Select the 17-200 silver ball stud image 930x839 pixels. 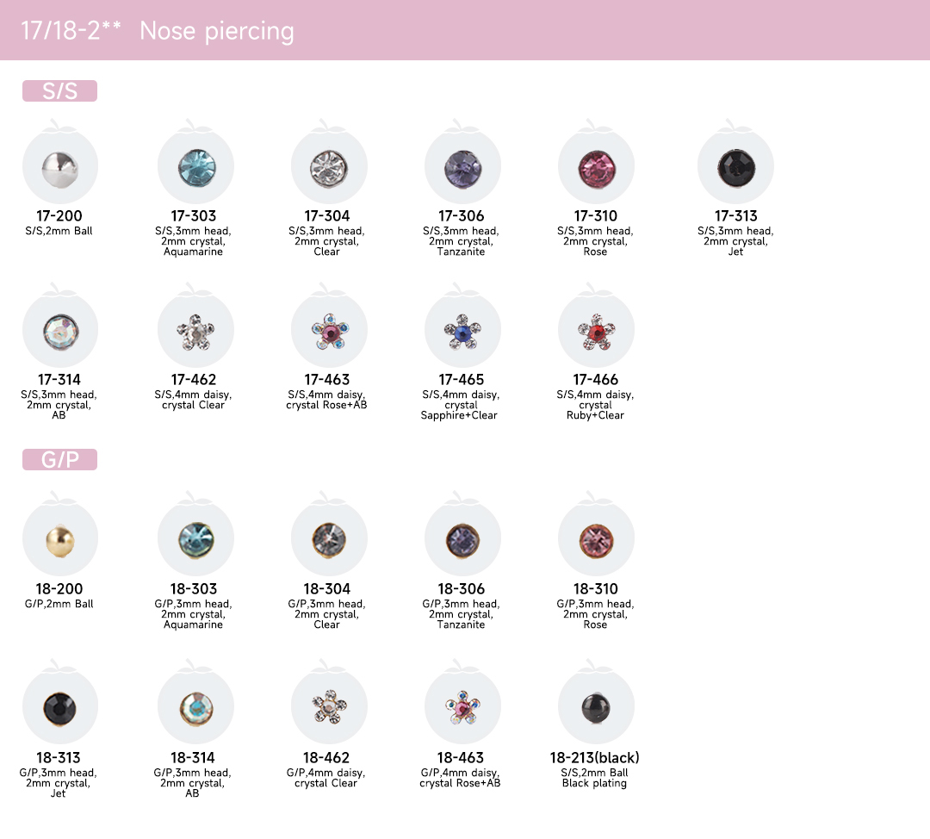(60, 167)
